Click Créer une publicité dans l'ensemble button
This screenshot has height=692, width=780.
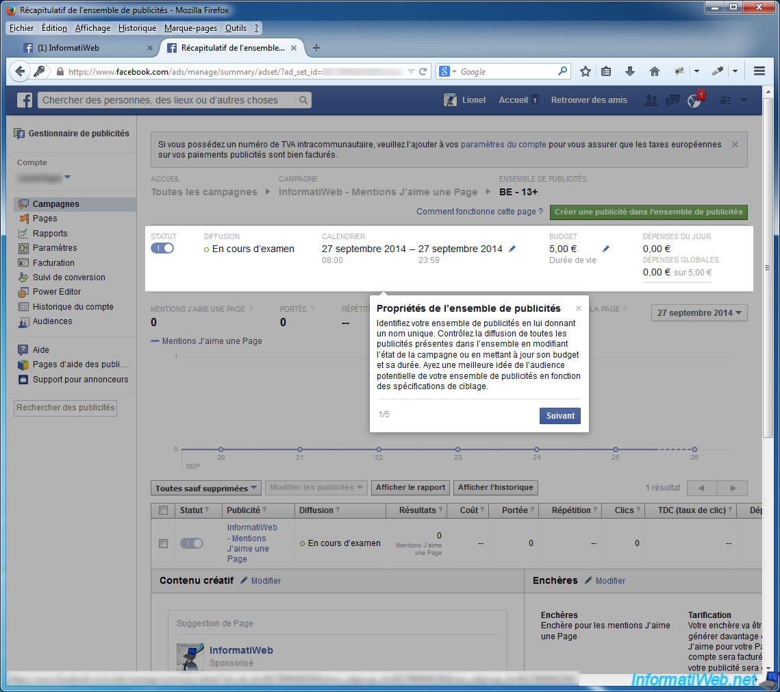pos(649,212)
